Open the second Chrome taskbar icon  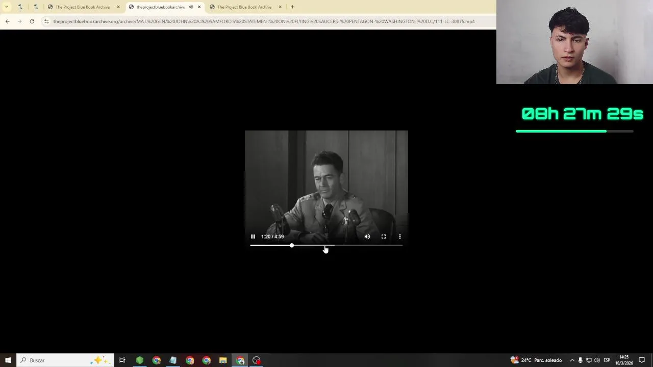coord(190,360)
